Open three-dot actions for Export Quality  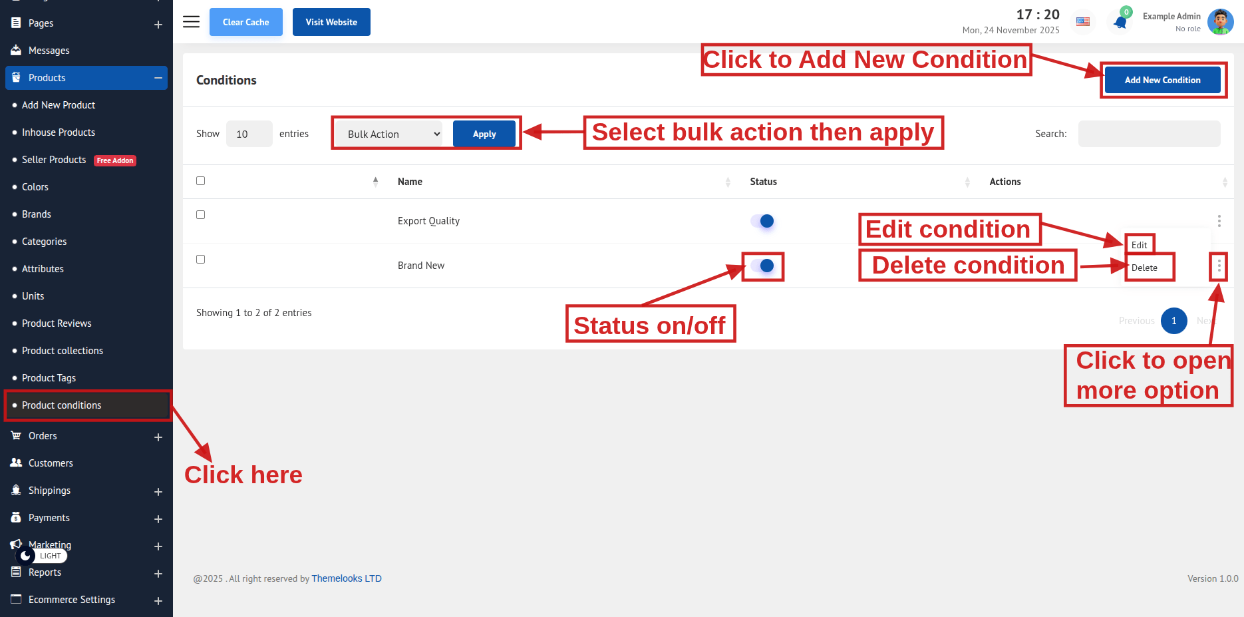(1219, 221)
